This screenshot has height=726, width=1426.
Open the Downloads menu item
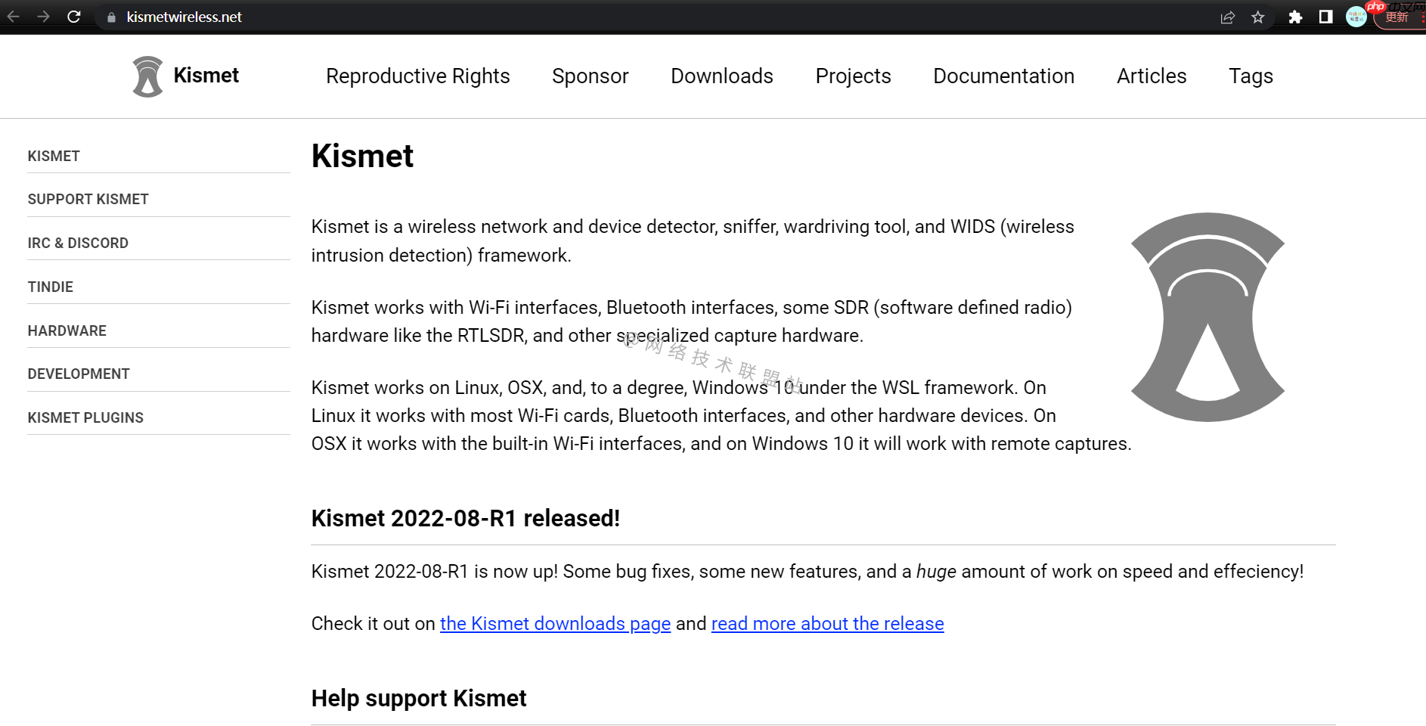[x=721, y=76]
